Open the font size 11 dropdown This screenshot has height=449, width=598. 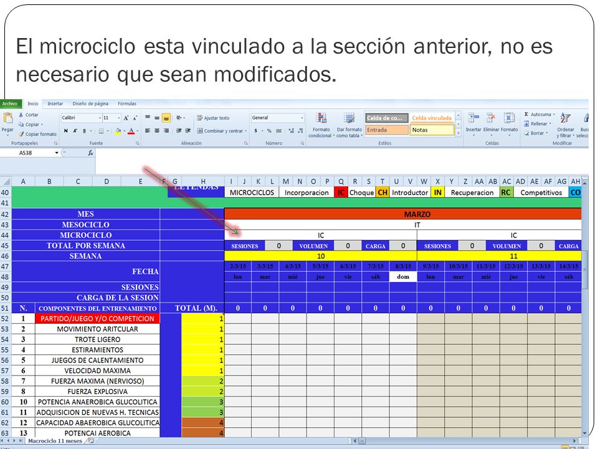(x=118, y=118)
